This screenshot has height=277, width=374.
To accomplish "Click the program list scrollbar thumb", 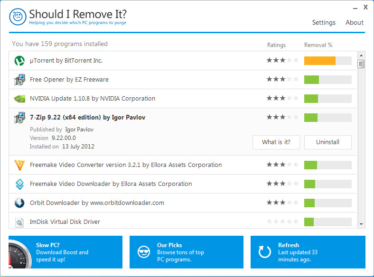I will [361, 64].
